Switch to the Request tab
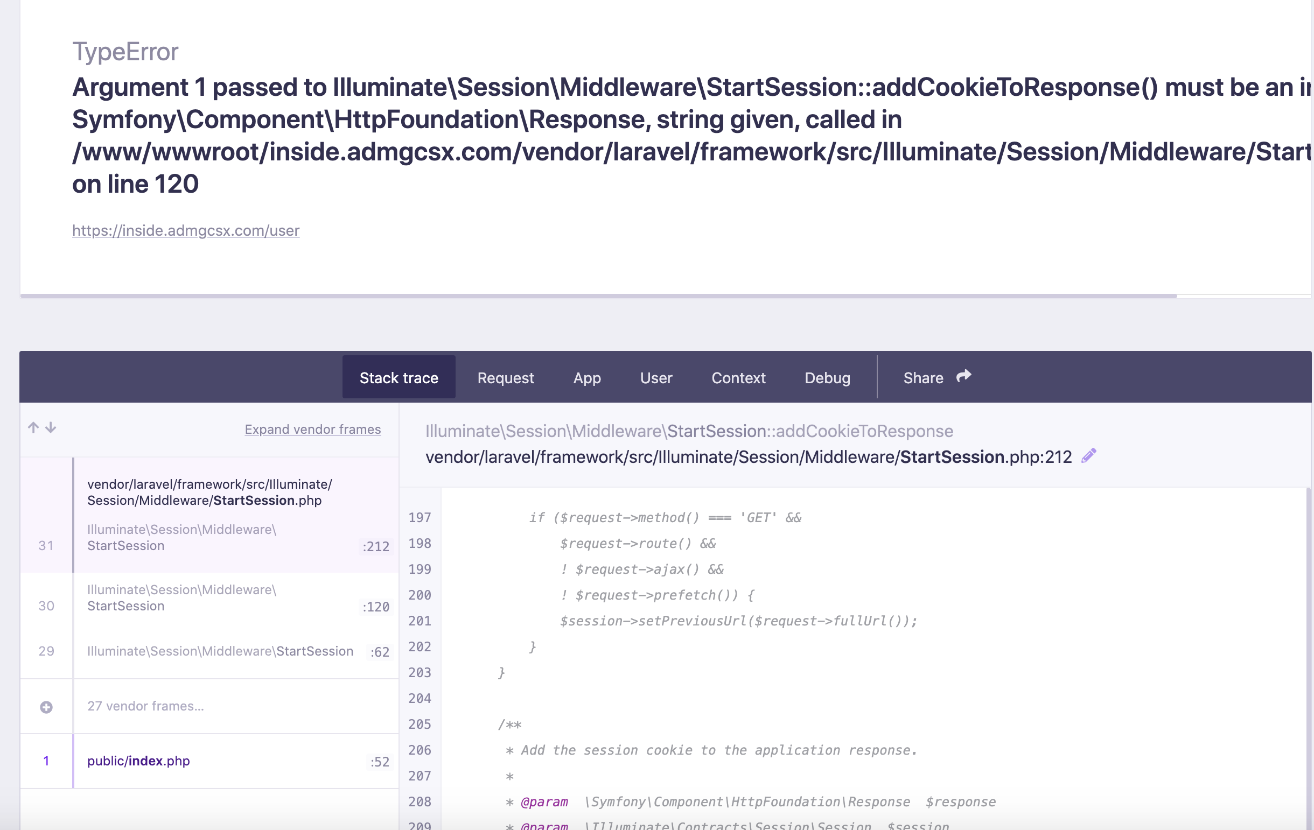This screenshot has width=1314, height=830. pyautogui.click(x=506, y=377)
